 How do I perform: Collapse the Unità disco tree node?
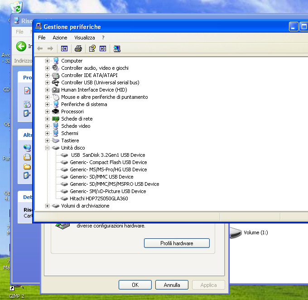[x=47, y=148]
